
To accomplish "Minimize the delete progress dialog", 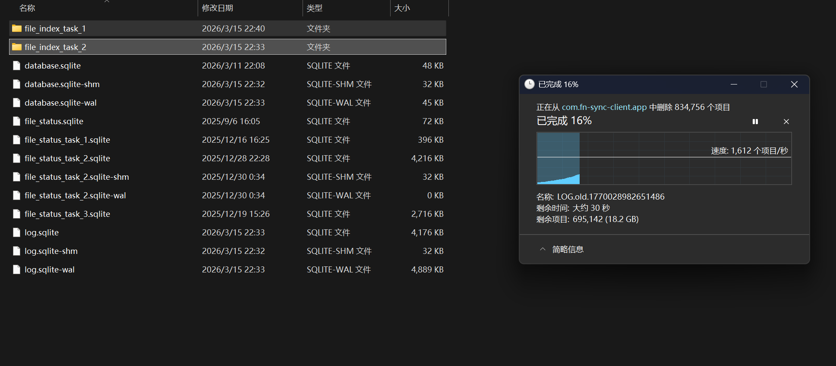I will click(734, 84).
